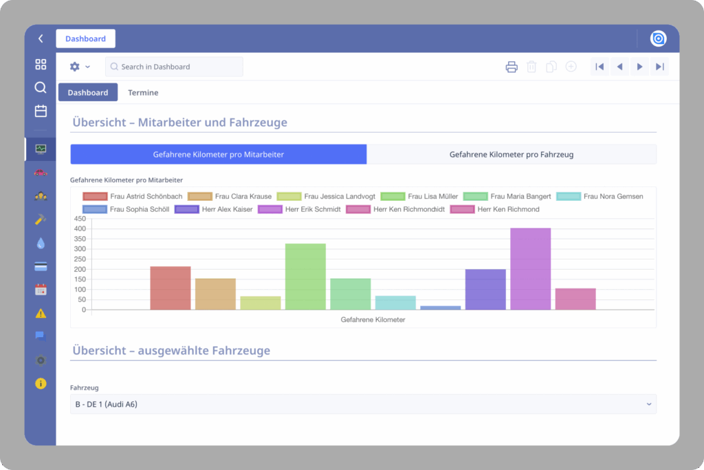
Task: Open the blue chat bubbles icon
Action: pos(41,337)
